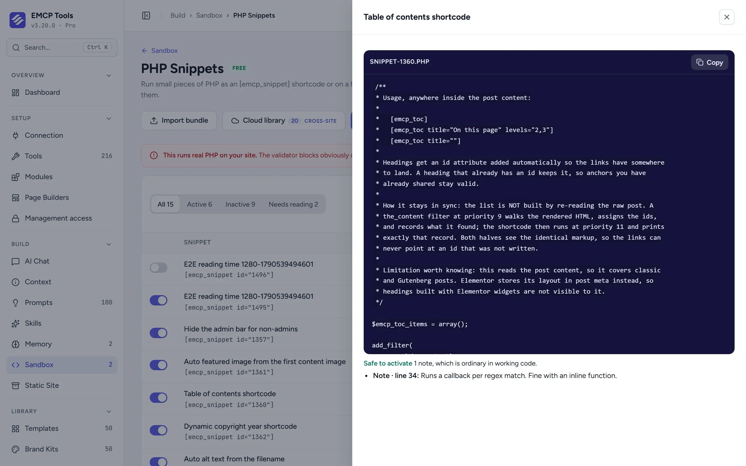Viewport: 746px width, 466px height.
Task: Click the Tools wrench icon
Action: click(x=16, y=156)
